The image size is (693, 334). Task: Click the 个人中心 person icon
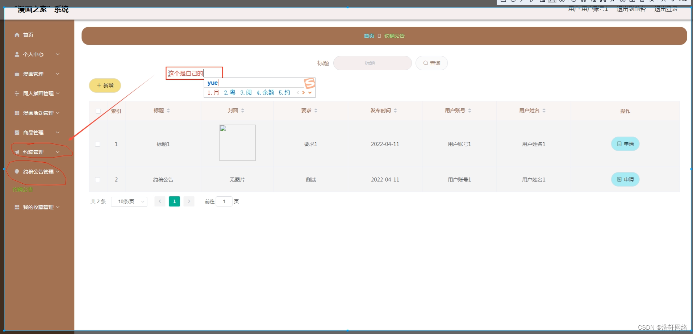point(17,54)
